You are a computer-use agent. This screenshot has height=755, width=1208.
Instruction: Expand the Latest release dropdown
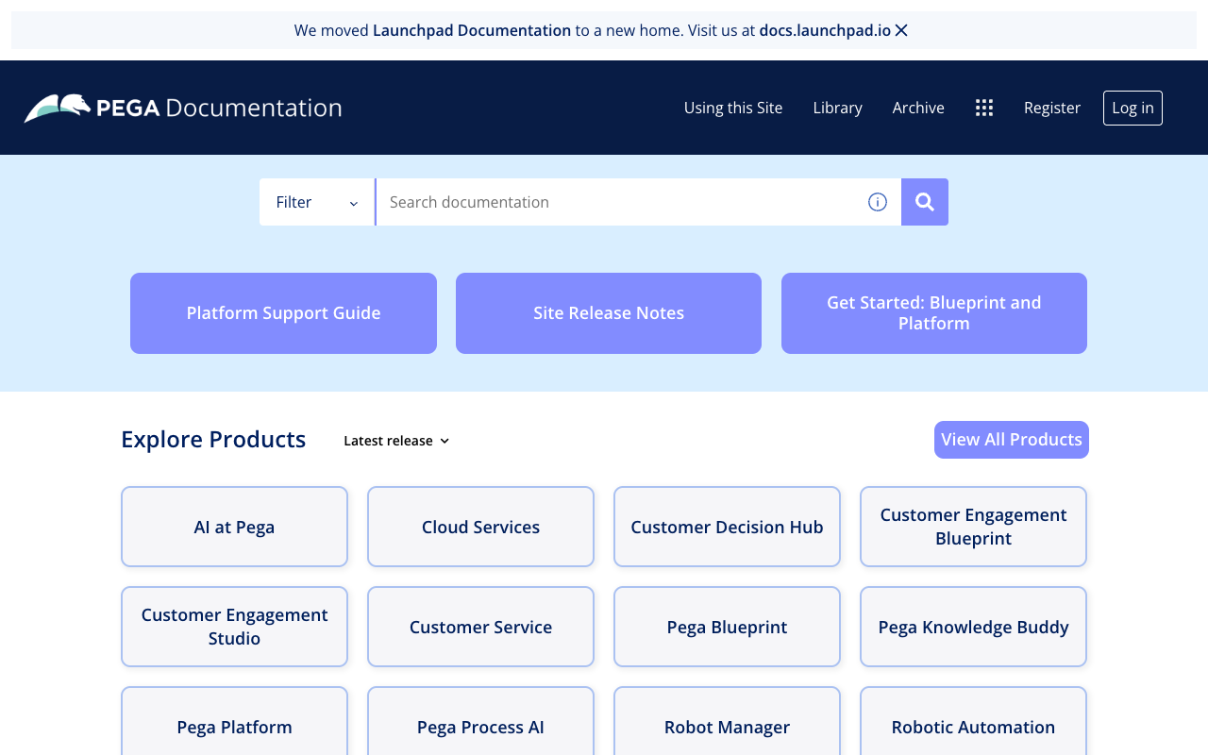[x=396, y=441]
